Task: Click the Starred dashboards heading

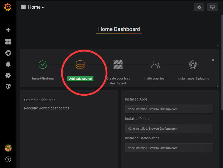Action: [40, 100]
